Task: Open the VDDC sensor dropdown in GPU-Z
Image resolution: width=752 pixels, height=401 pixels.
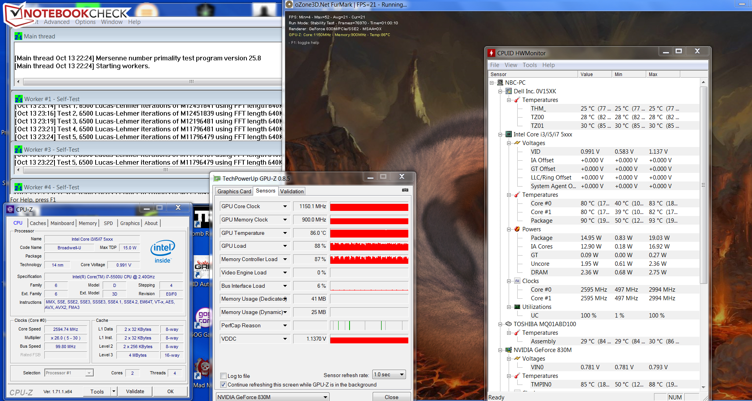Action: point(285,339)
